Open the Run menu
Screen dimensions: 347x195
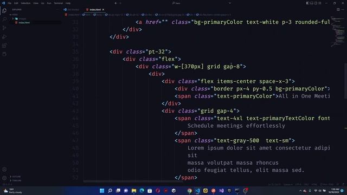[x=49, y=3]
